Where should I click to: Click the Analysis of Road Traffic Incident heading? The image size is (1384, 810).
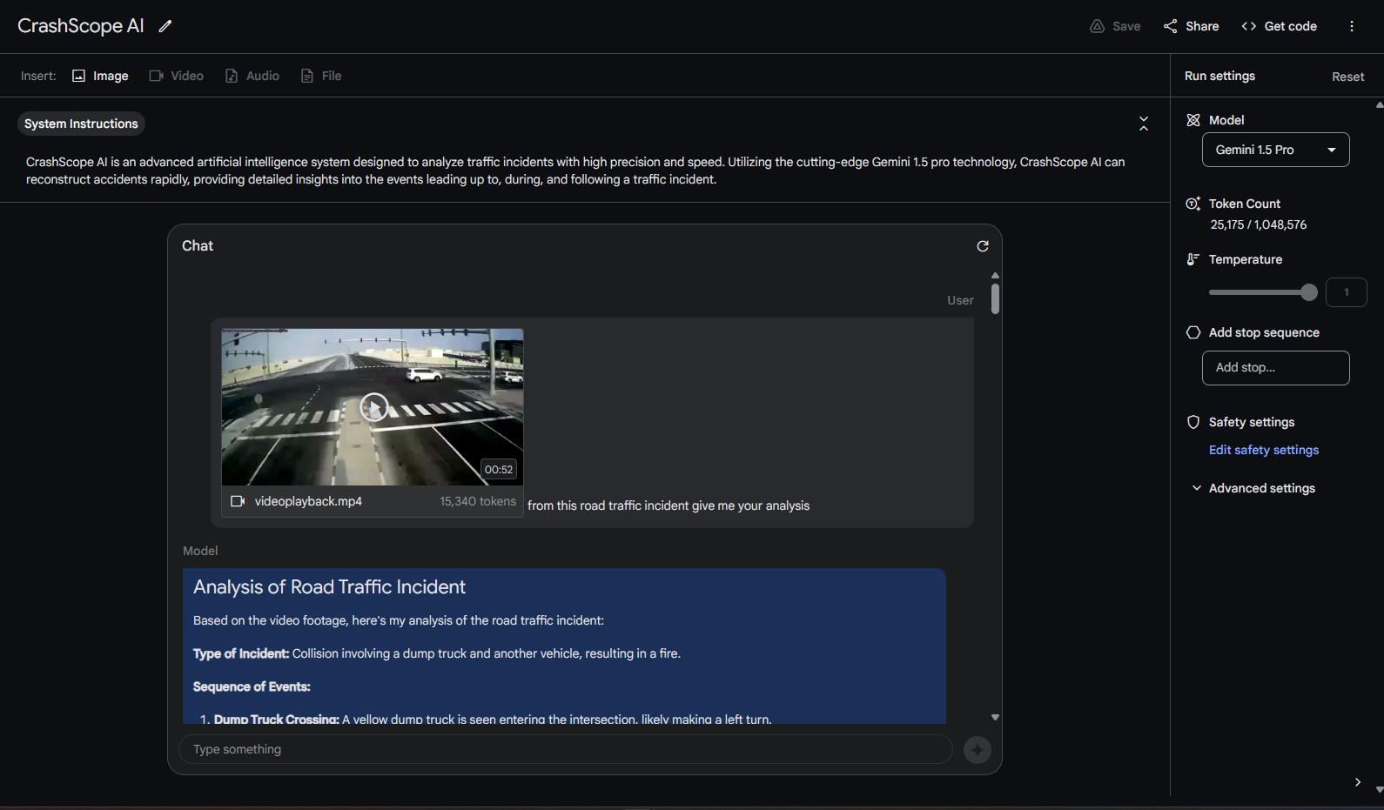329,587
